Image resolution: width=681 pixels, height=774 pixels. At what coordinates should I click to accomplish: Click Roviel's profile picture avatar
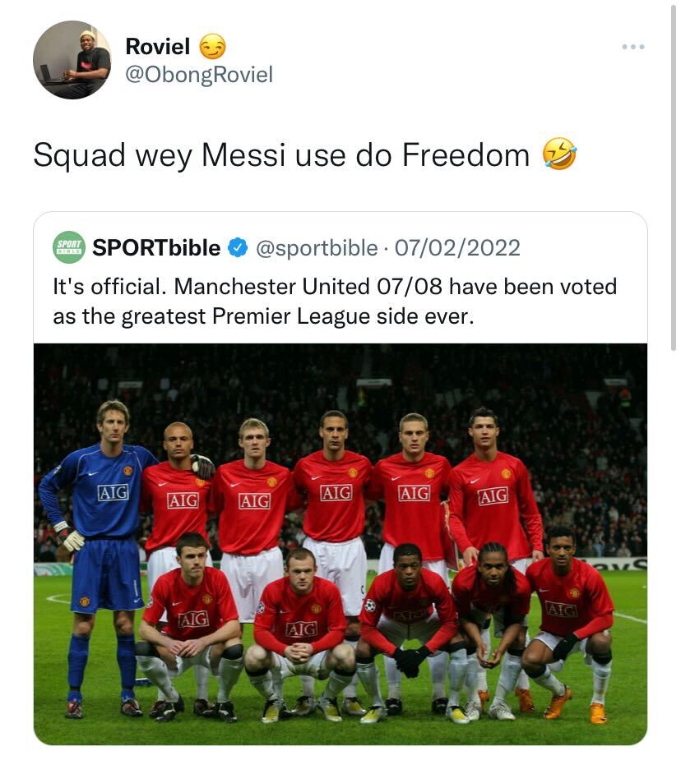click(72, 60)
